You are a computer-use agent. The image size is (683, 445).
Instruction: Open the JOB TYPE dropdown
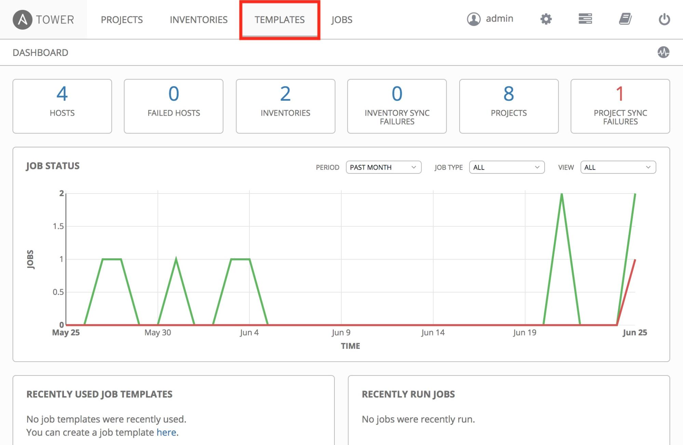(x=506, y=167)
